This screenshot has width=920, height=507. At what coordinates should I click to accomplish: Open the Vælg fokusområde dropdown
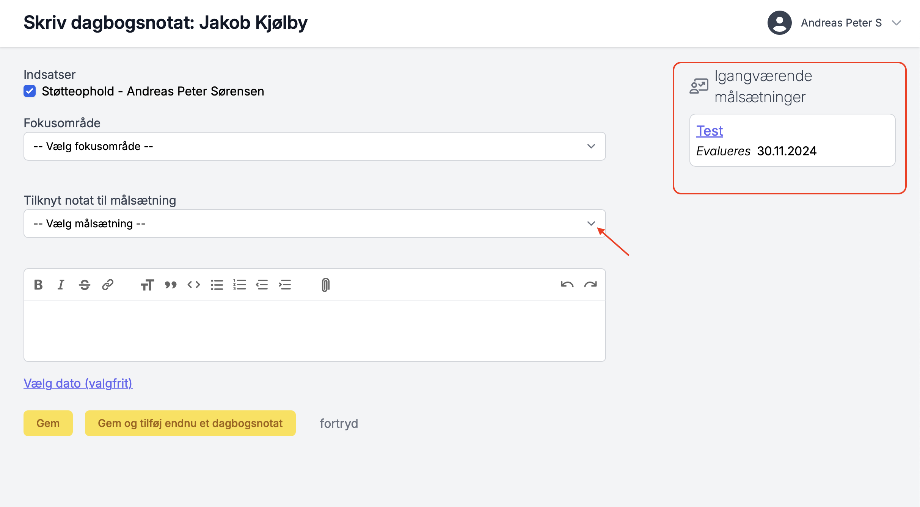(x=314, y=146)
